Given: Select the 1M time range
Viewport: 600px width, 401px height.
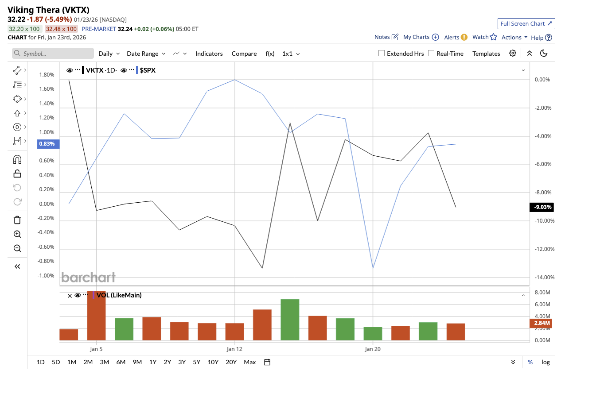Looking at the screenshot, I should pos(72,362).
